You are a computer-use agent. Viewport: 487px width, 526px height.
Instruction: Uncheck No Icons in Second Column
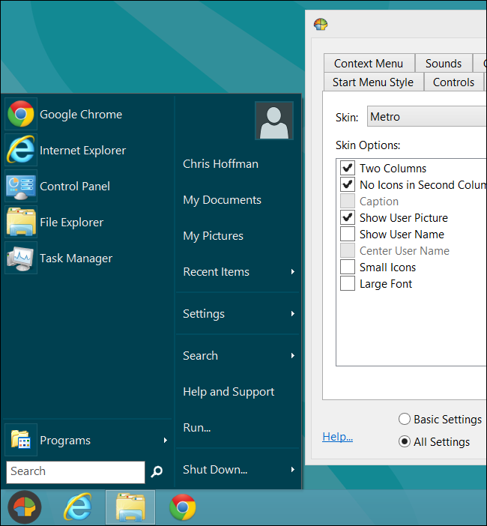[x=348, y=184]
